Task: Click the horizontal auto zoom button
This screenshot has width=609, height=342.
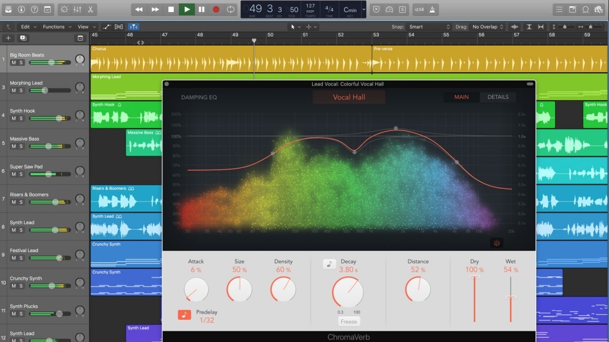Action: point(540,27)
